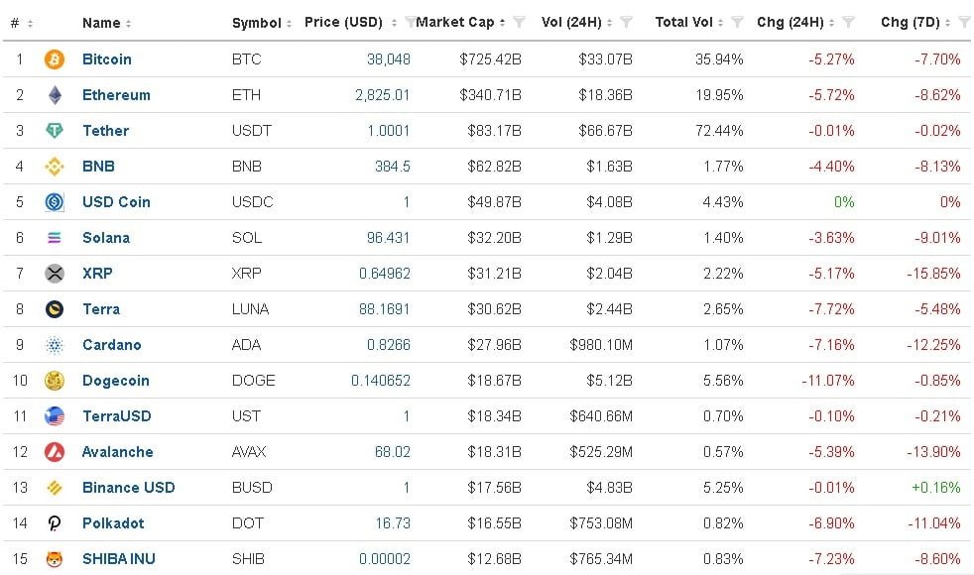Image resolution: width=974 pixels, height=575 pixels.
Task: Click the XRP name link
Action: coord(97,274)
